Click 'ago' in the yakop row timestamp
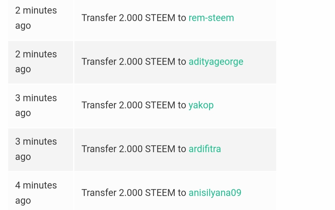335x210 pixels. click(23, 114)
